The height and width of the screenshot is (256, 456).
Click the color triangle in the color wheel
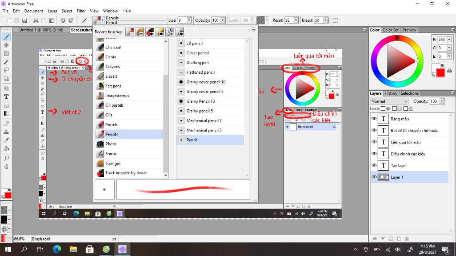[x=399, y=60]
